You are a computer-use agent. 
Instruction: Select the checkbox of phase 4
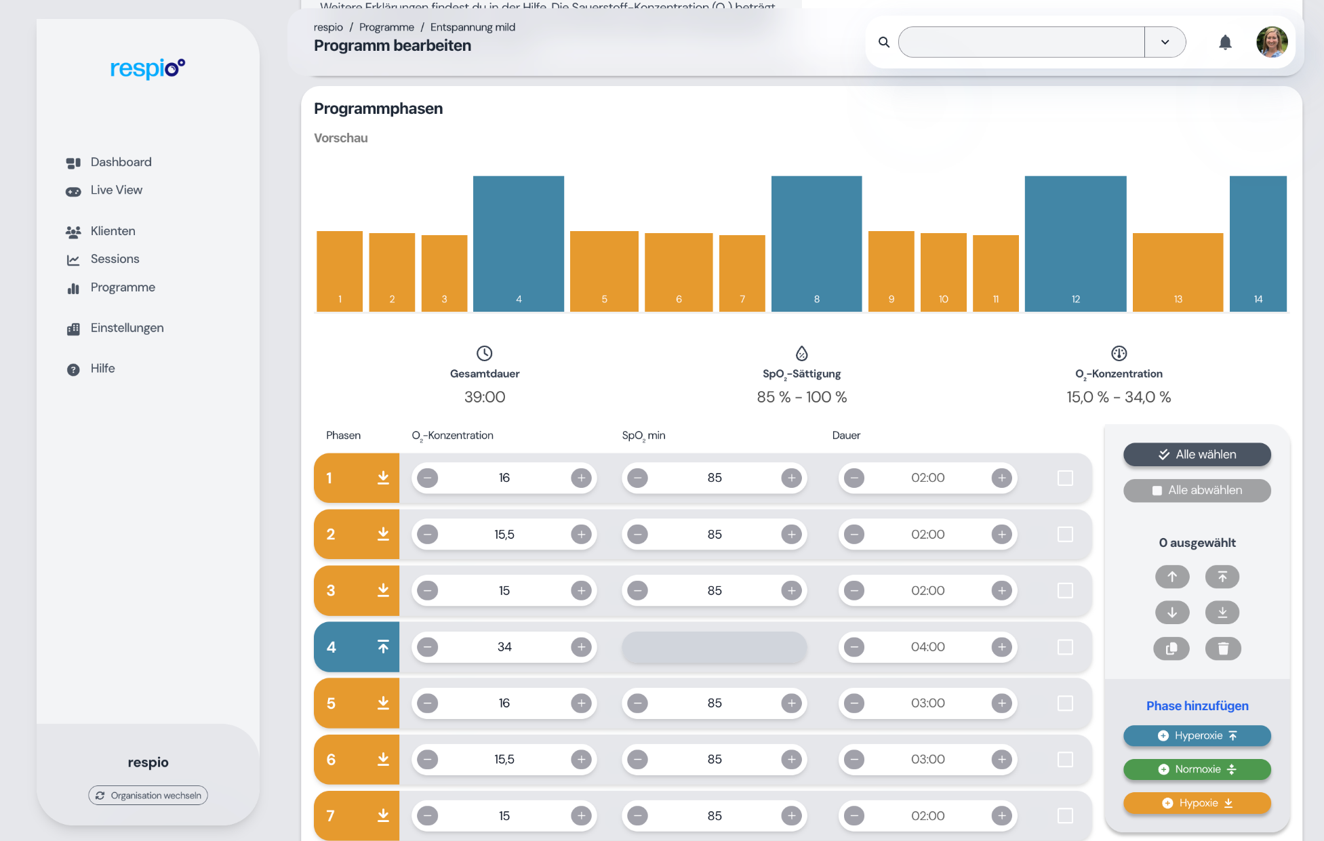(x=1065, y=647)
